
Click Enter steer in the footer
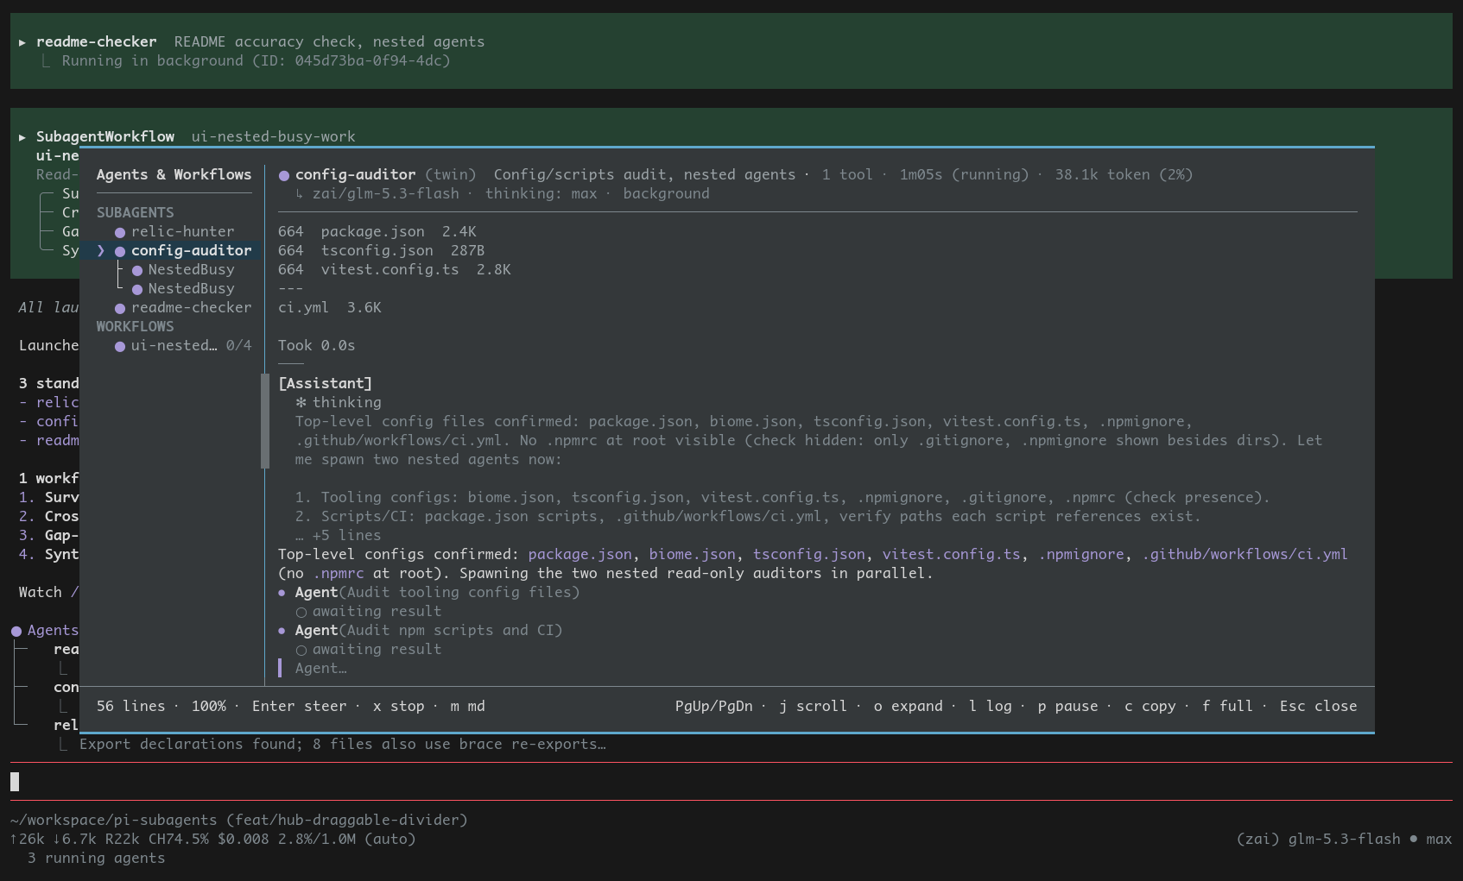(x=299, y=706)
